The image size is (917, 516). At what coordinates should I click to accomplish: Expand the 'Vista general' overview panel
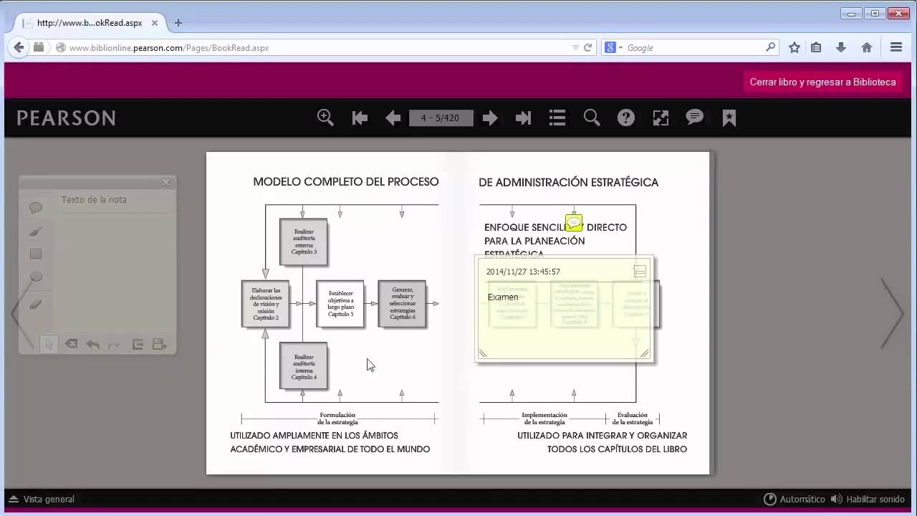pos(42,499)
